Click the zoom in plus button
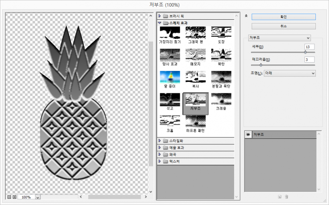This screenshot has width=329, height=205. tap(14, 197)
